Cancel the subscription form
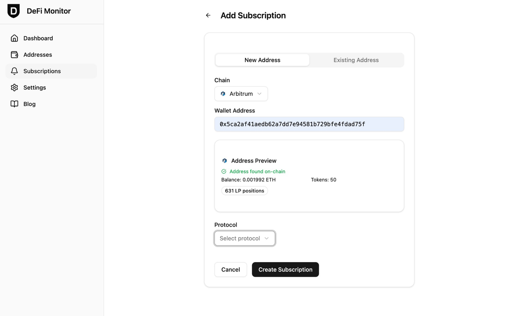 230,269
